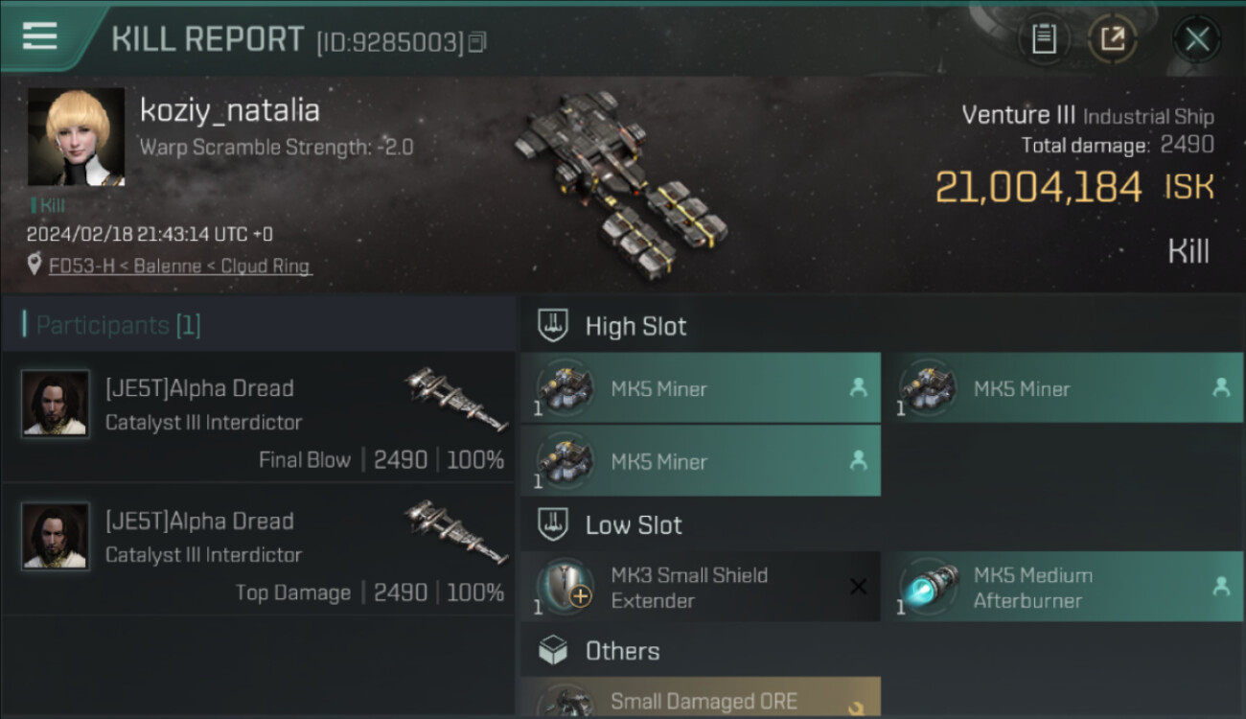1246x719 pixels.
Task: Click Top Damage Catalyst III ship icon
Action: 456,531
